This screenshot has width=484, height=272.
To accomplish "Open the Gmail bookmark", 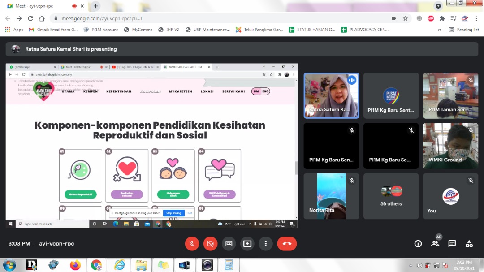I will 53,30.
